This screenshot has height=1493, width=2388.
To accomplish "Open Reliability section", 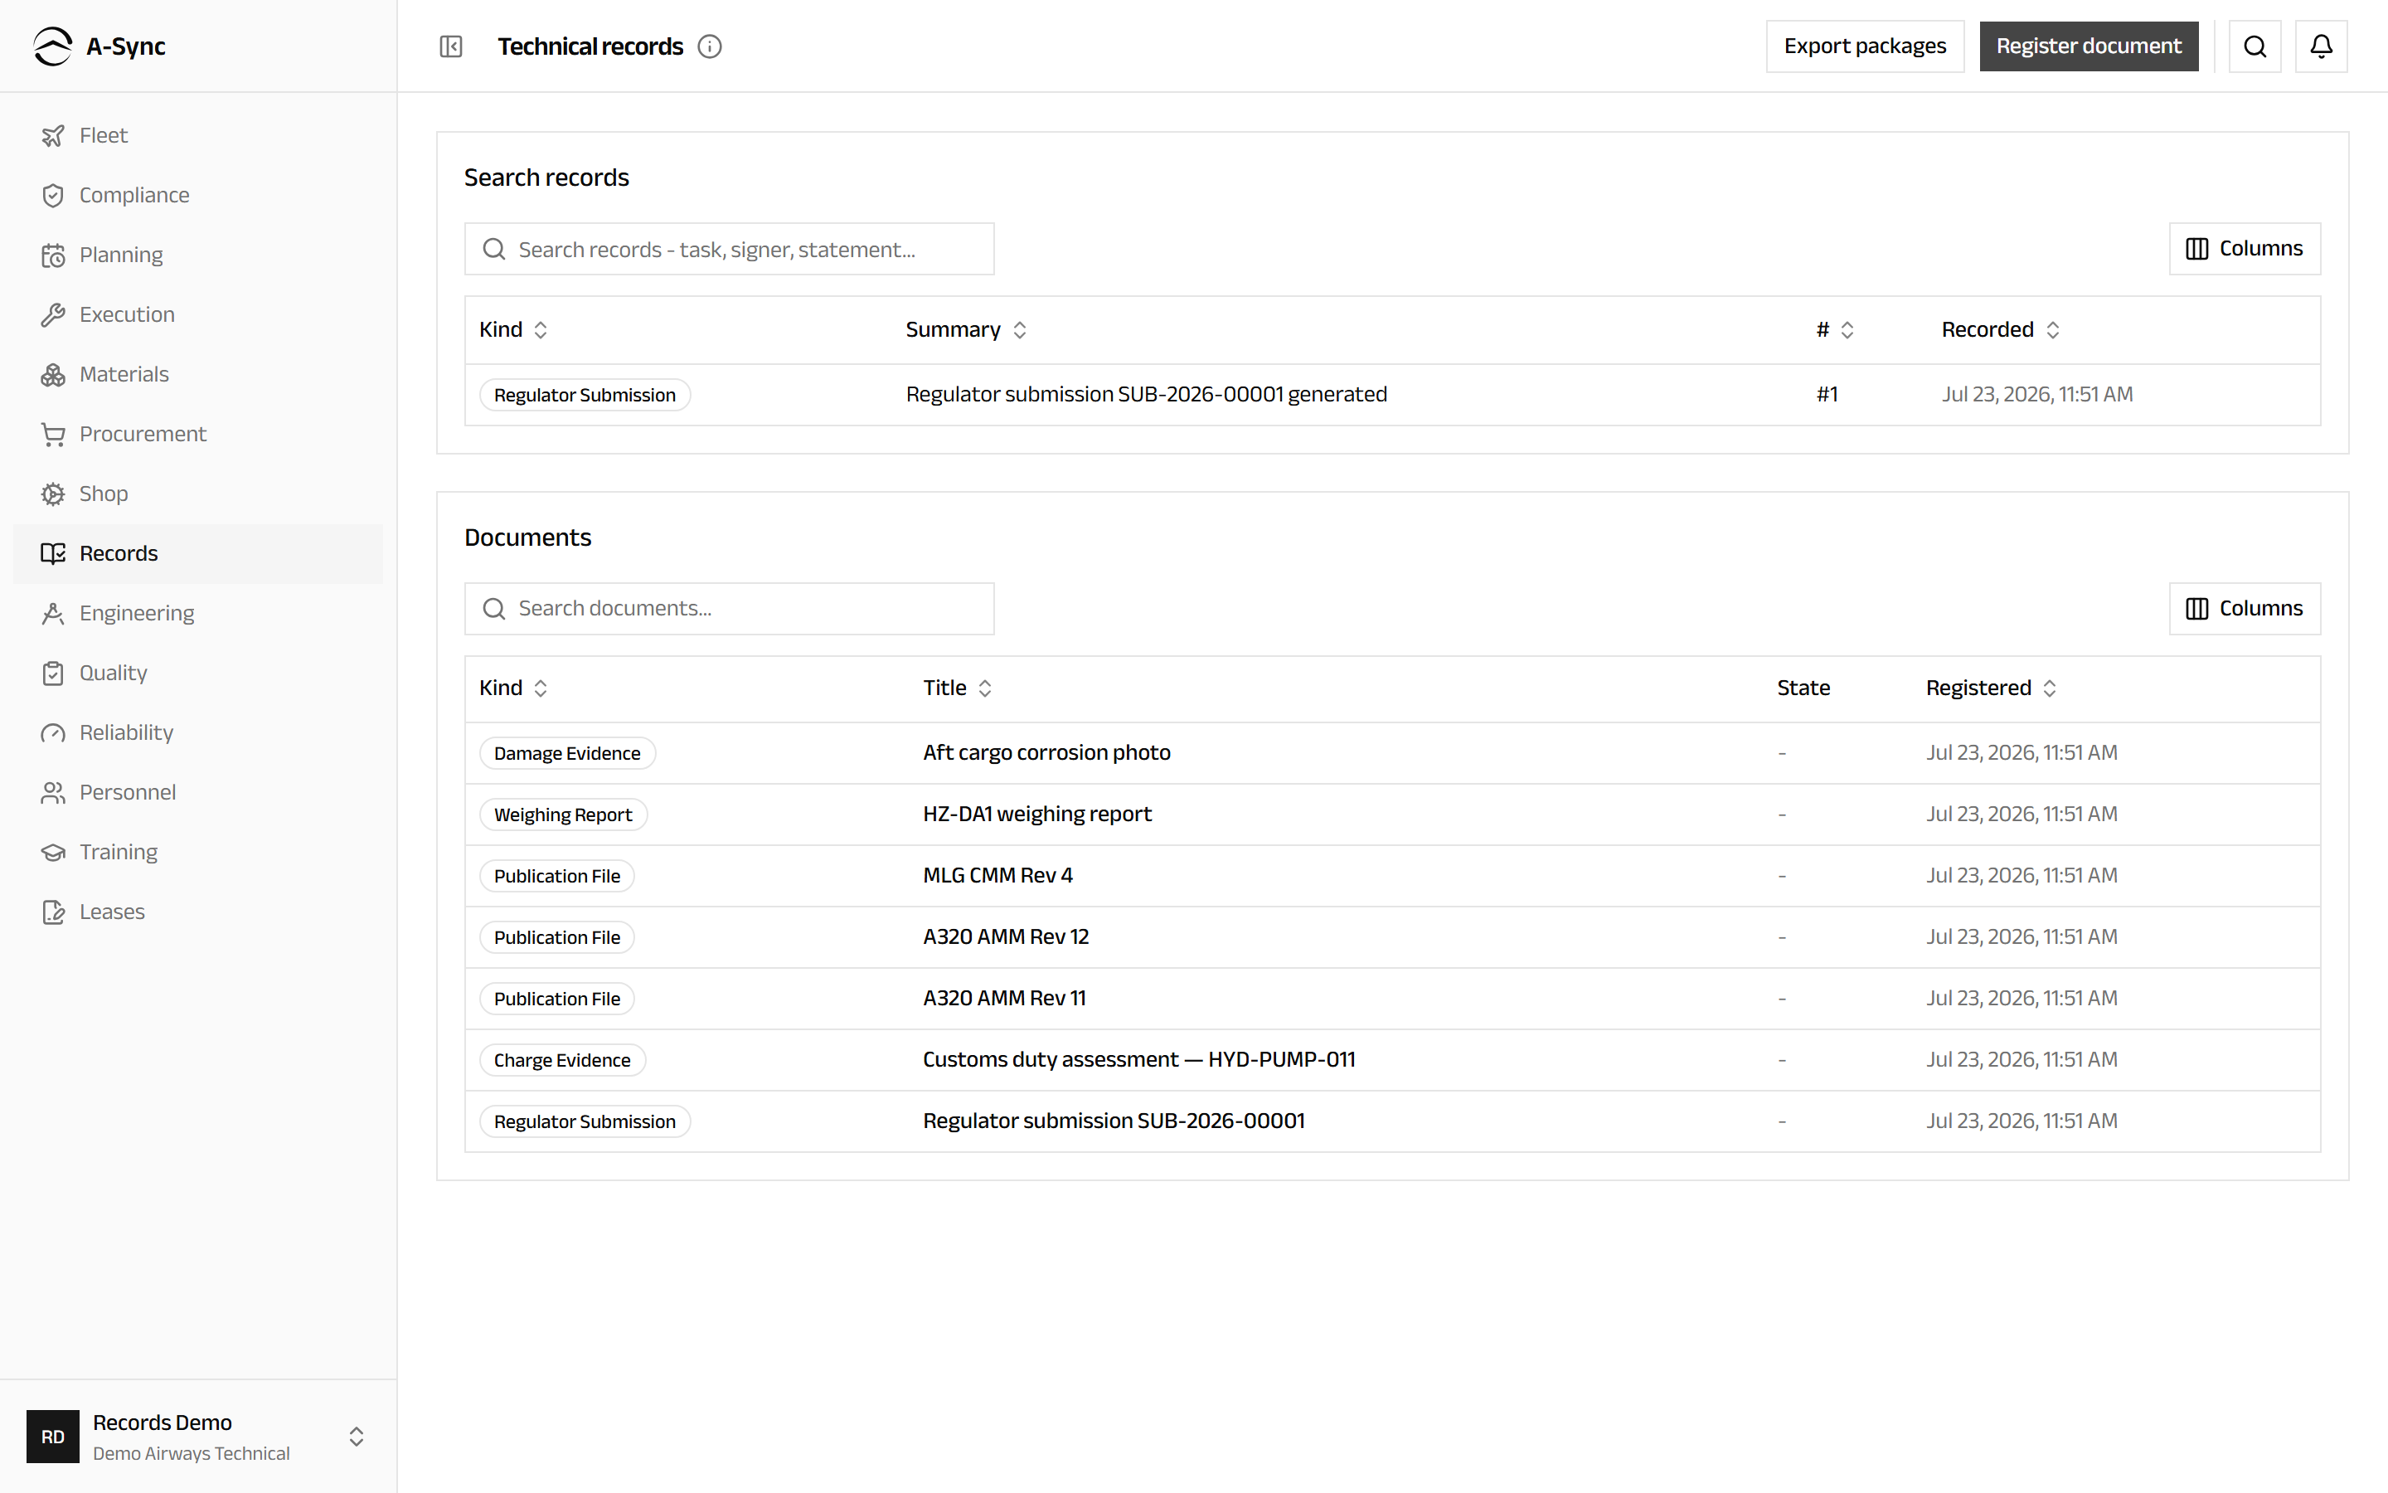I will [198, 732].
